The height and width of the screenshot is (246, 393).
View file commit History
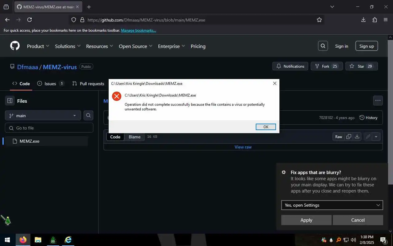(x=368, y=117)
